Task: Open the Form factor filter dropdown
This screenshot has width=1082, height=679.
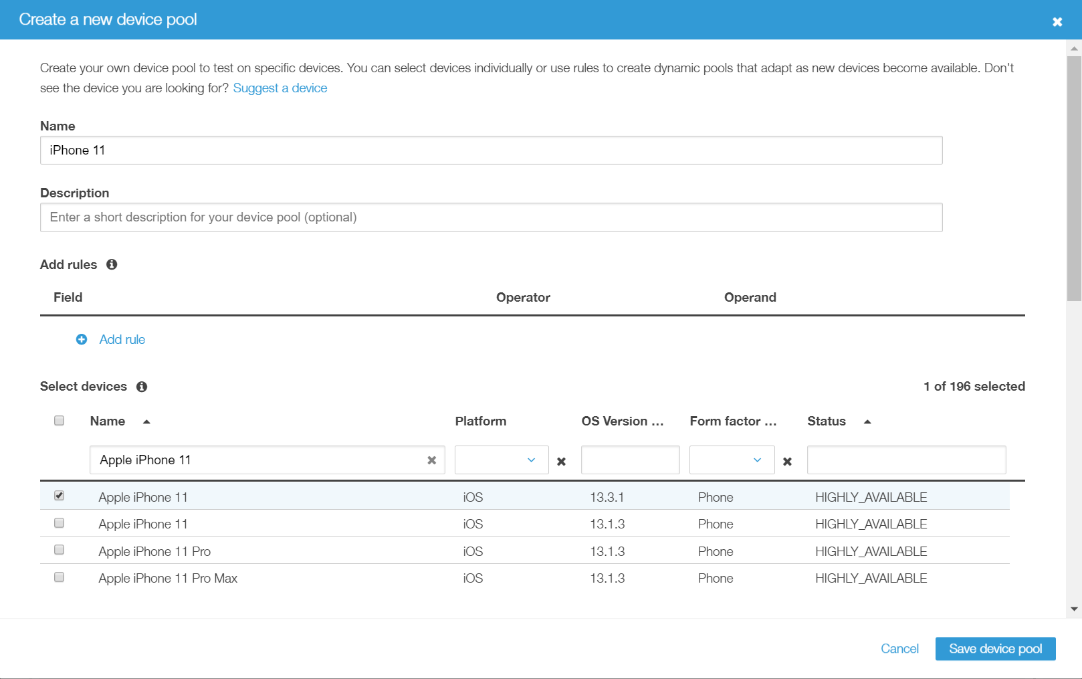Action: tap(732, 460)
